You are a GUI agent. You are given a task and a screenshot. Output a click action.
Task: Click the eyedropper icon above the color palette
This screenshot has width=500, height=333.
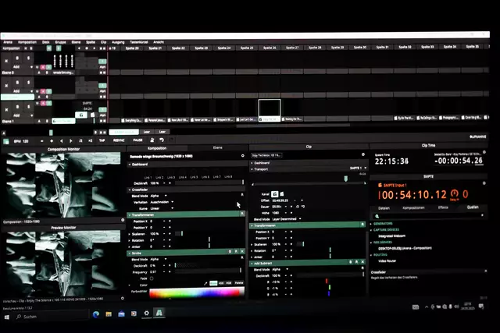click(x=206, y=283)
